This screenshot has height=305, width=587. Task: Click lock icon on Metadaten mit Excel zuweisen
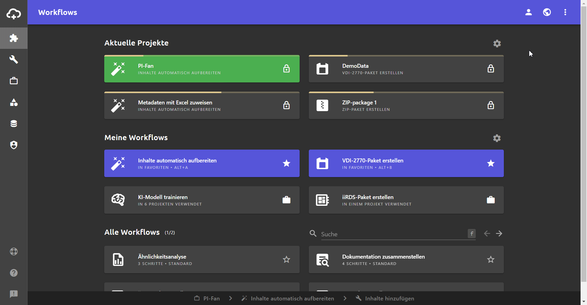286,105
